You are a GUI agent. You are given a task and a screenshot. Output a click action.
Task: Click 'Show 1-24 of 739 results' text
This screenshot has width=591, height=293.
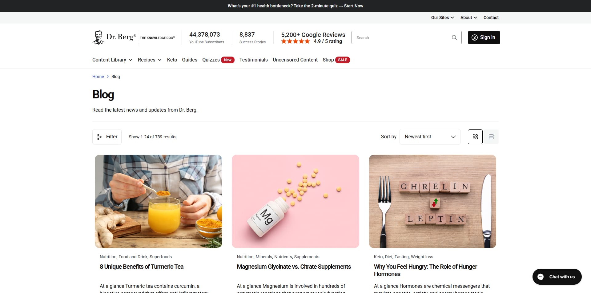coord(152,137)
